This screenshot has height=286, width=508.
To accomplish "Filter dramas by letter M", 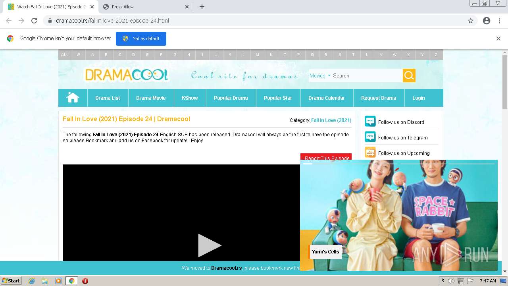I will click(257, 55).
